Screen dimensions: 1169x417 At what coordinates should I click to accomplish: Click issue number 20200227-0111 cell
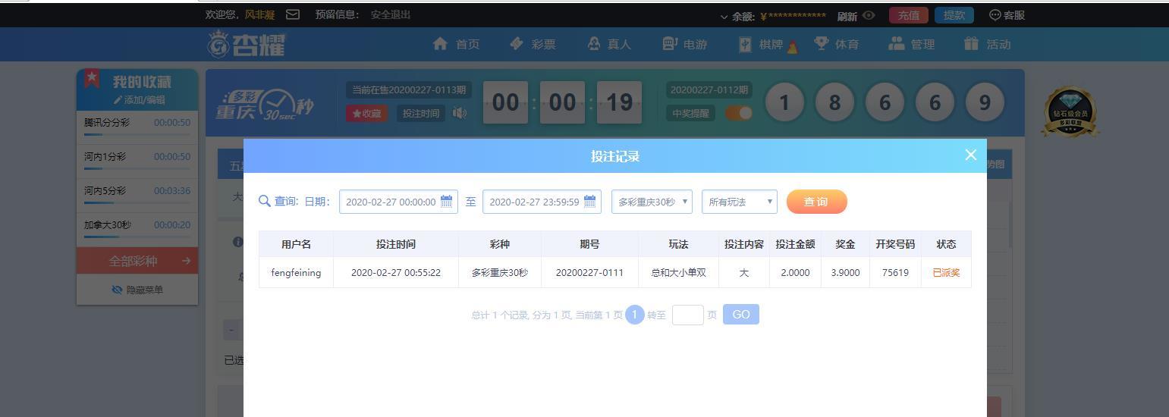click(589, 272)
